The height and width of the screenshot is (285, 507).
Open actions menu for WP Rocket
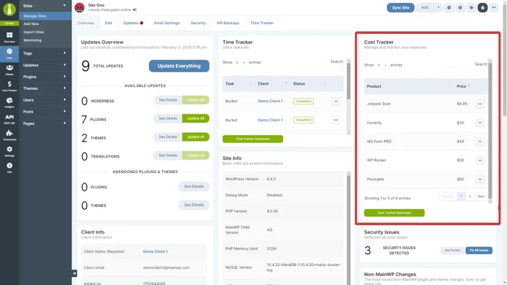(x=480, y=161)
